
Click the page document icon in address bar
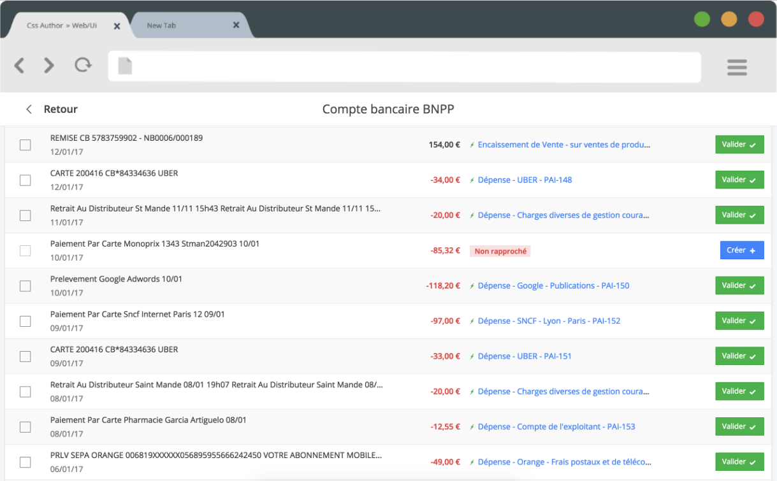[125, 66]
